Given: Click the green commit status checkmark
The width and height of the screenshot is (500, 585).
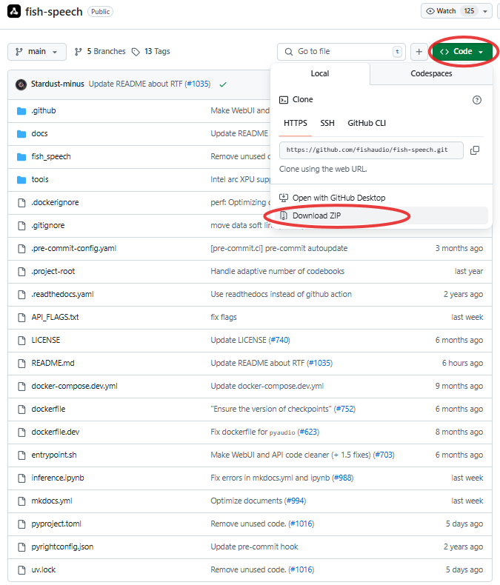Looking at the screenshot, I should pyautogui.click(x=223, y=84).
